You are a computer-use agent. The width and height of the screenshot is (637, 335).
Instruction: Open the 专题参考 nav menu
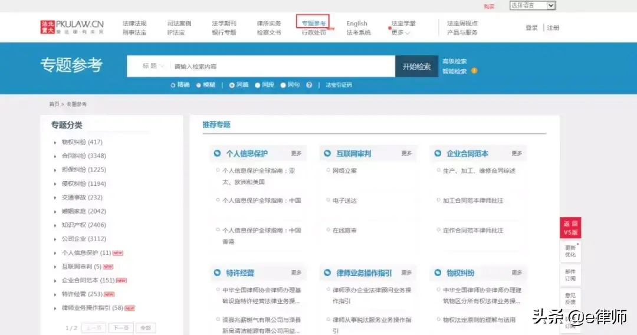click(x=313, y=23)
